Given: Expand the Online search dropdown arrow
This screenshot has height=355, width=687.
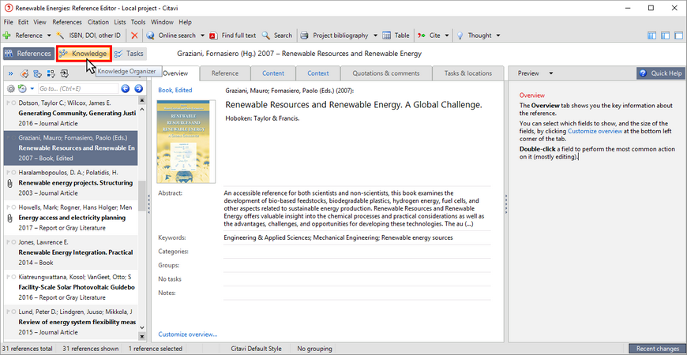Looking at the screenshot, I should pyautogui.click(x=202, y=35).
